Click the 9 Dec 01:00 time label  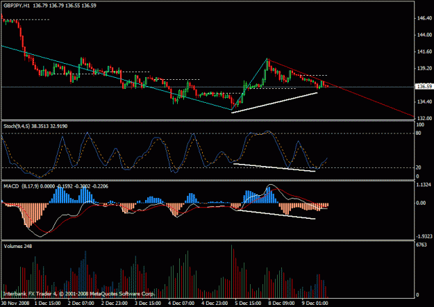315,303
